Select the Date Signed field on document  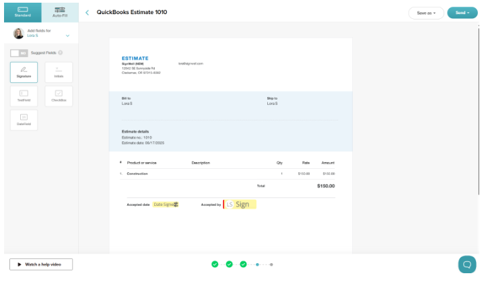point(165,204)
